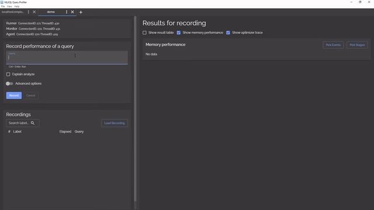Open options menu for localhost tab
The height and width of the screenshot is (210, 374).
29,12
